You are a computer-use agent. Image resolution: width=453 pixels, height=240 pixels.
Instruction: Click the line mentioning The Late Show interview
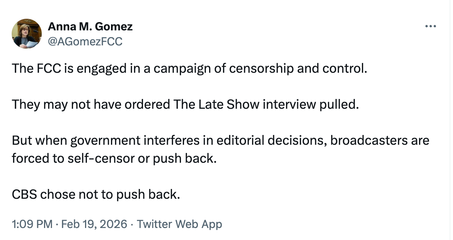183,105
